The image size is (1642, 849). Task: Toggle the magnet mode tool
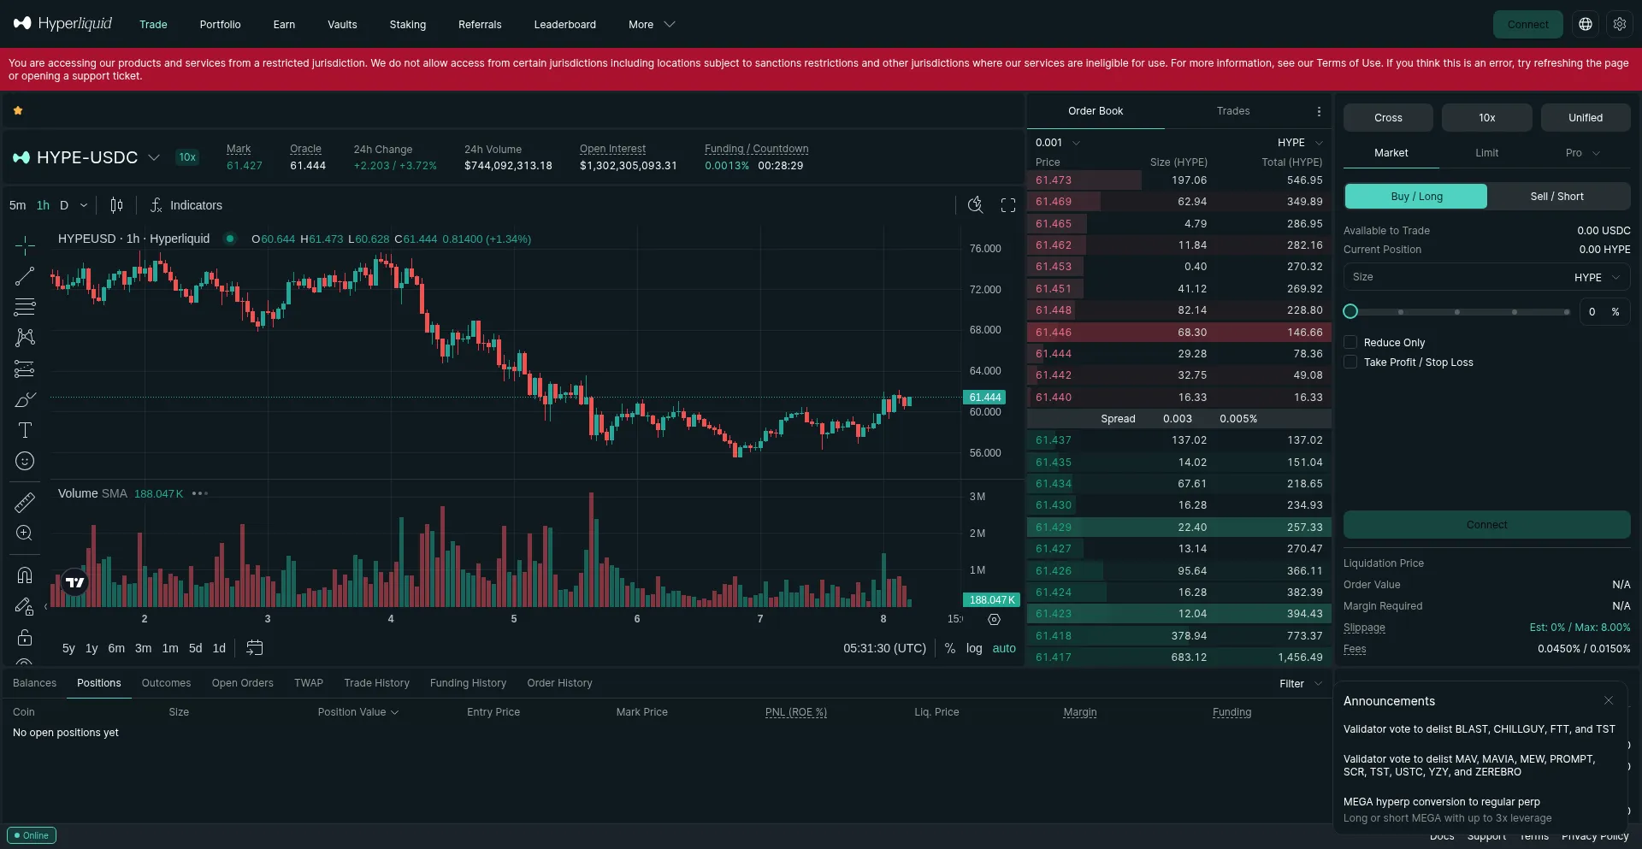pos(25,575)
